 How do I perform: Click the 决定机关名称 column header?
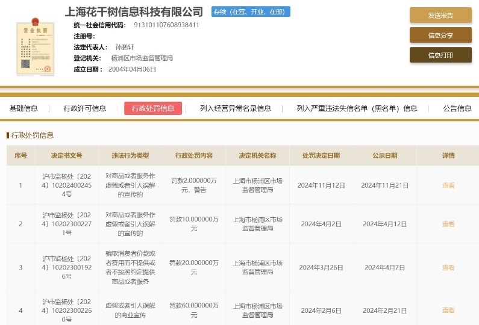coord(257,156)
